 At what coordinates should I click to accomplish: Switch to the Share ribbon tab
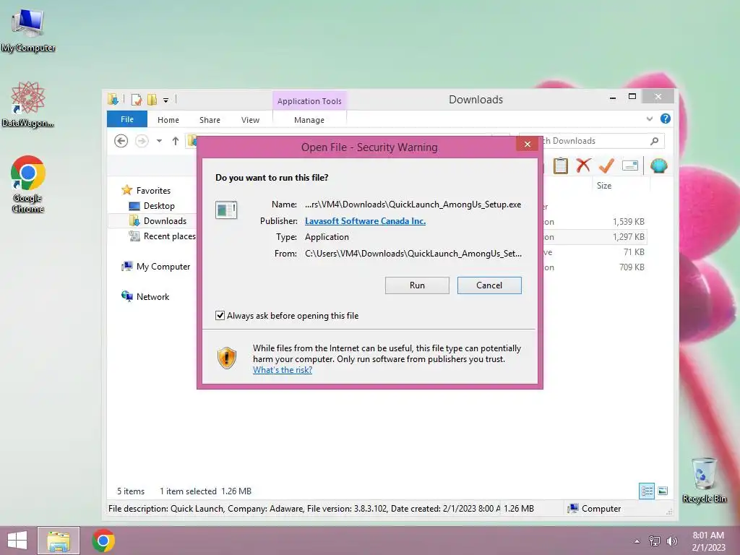pos(210,120)
